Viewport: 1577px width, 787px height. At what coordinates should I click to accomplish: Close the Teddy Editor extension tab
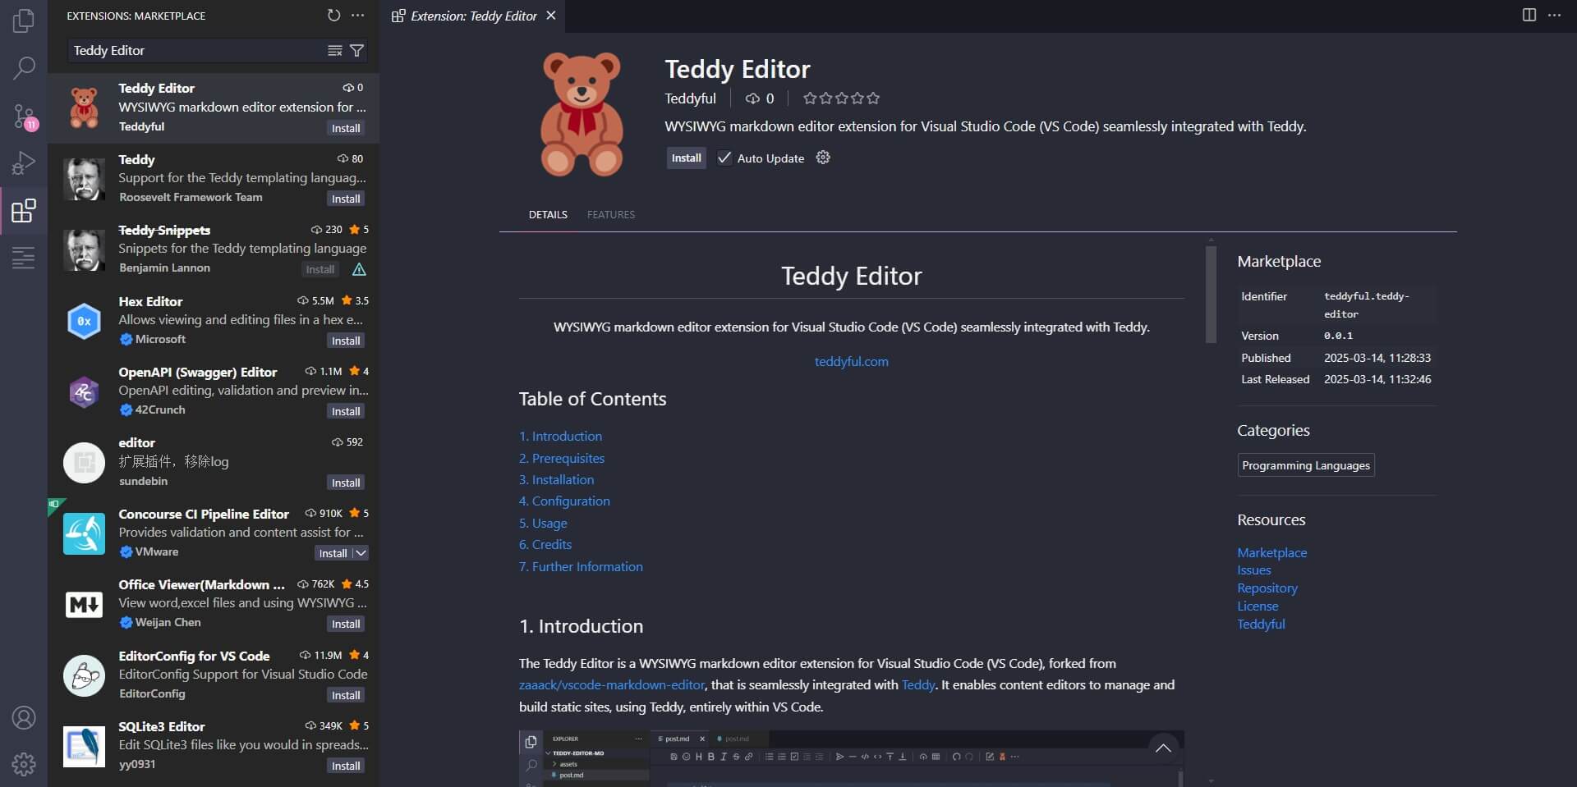point(551,16)
